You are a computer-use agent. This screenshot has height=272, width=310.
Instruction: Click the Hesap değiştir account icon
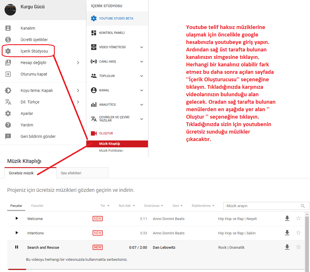tap(8, 63)
